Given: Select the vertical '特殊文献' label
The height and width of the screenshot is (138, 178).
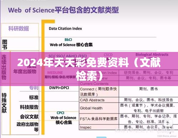Looking at the screenshot, I should [4, 103].
